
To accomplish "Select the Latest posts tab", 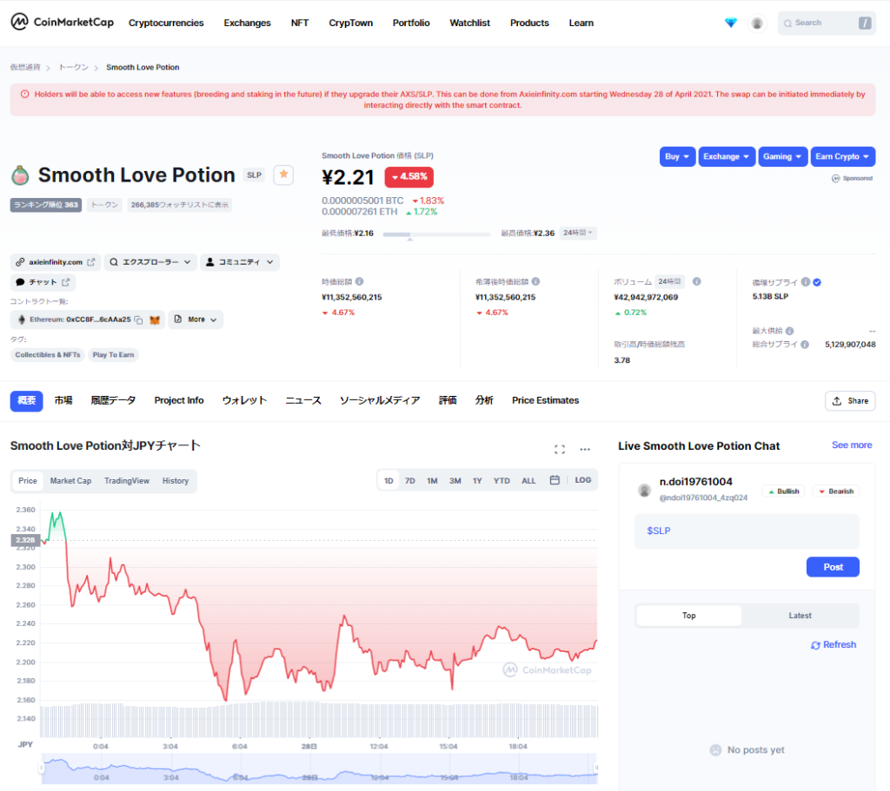I will pos(800,616).
